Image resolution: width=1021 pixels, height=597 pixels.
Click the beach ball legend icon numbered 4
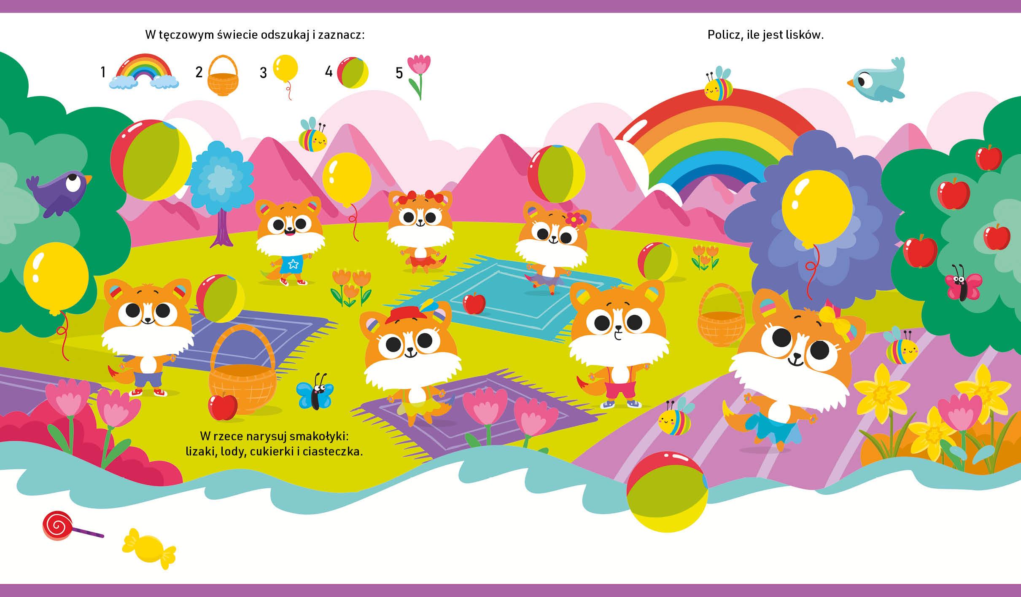tap(353, 73)
